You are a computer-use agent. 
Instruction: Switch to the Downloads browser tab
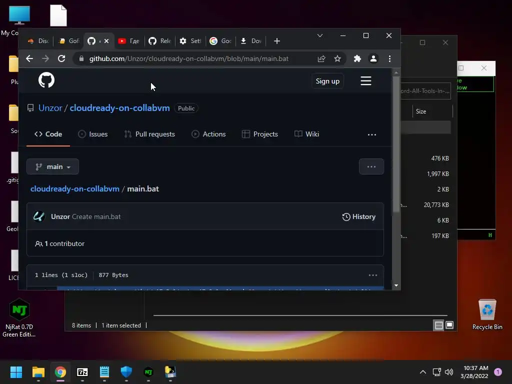(251, 41)
